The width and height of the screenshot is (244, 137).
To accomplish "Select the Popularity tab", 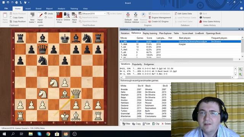I will [137, 64].
